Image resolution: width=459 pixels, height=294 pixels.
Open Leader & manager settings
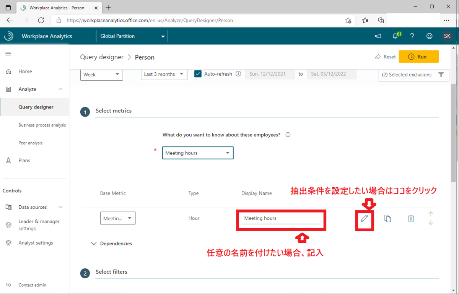pos(39,225)
